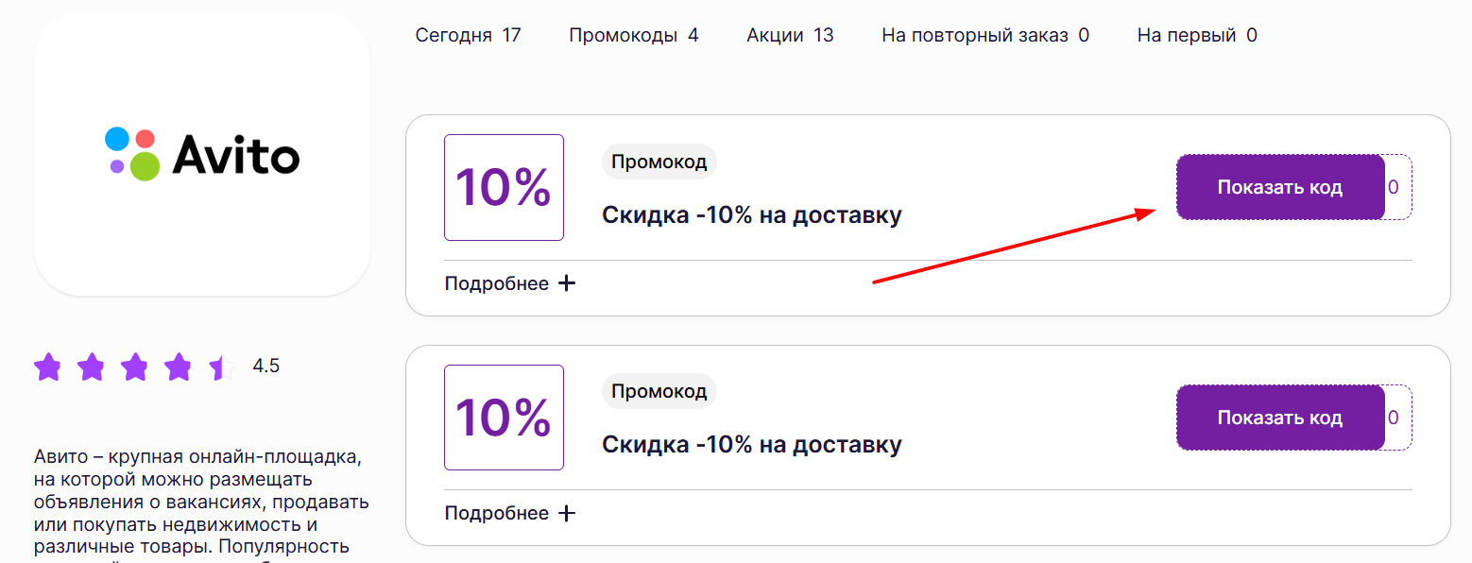This screenshot has height=563, width=1472.
Task: Expand the second offer's Подробнее section
Action: click(498, 512)
